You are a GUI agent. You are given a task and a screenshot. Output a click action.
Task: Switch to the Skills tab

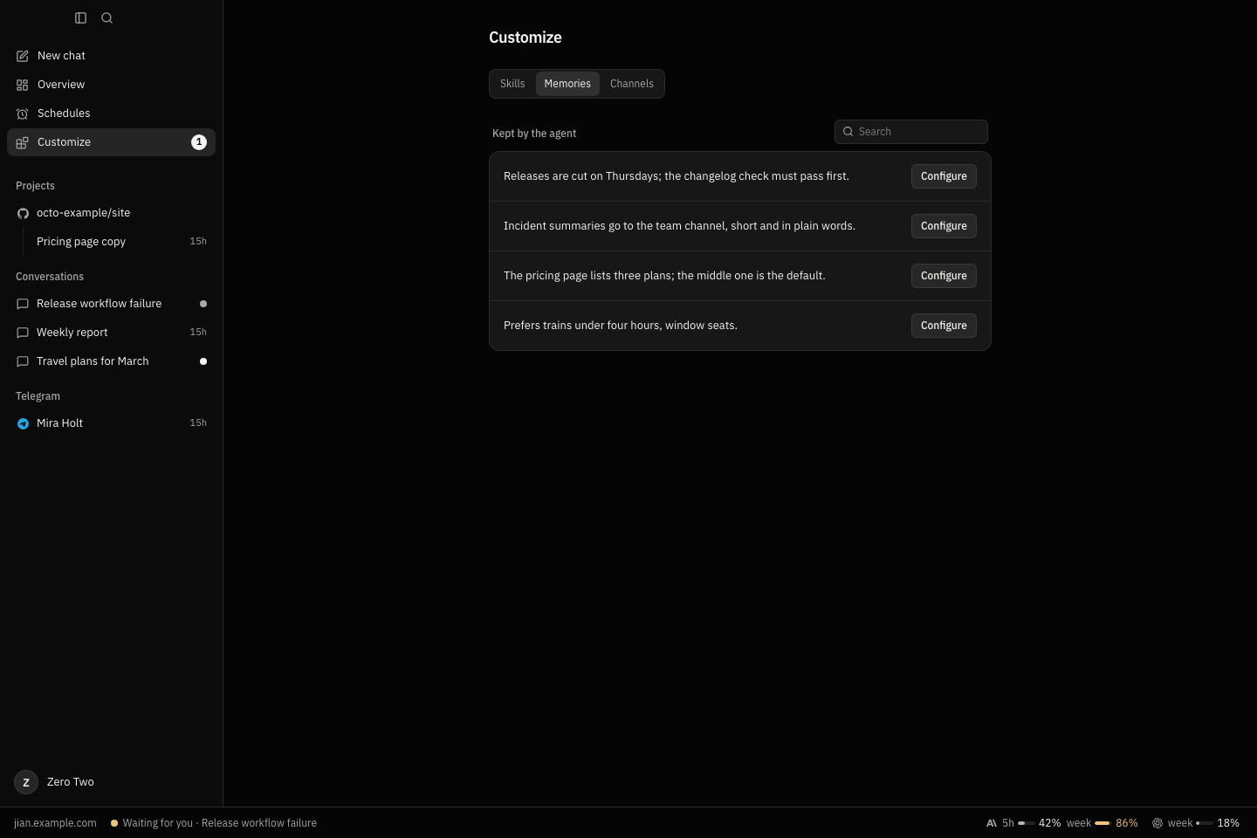point(512,84)
